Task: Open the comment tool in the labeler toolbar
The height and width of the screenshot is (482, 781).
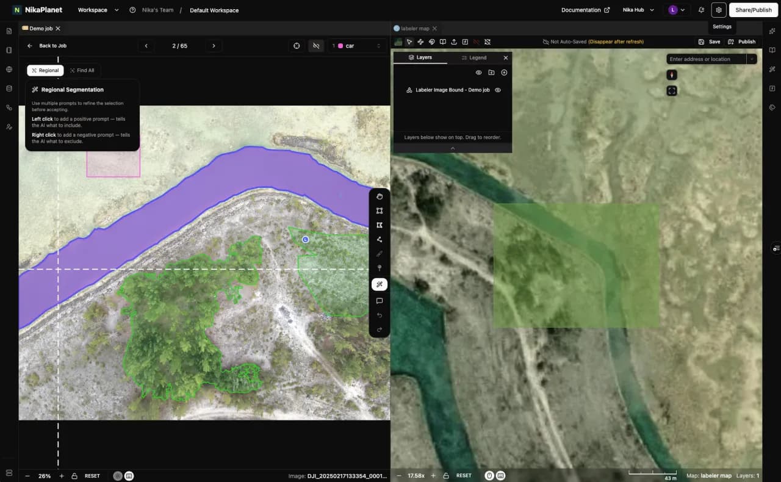Action: [380, 301]
